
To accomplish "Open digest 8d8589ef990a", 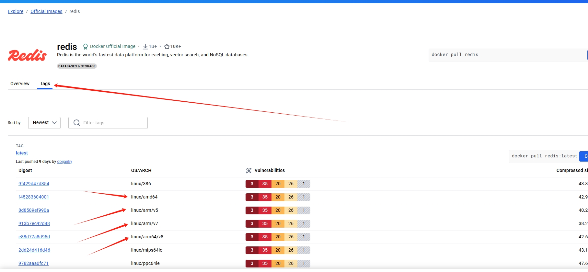I will 34,210.
